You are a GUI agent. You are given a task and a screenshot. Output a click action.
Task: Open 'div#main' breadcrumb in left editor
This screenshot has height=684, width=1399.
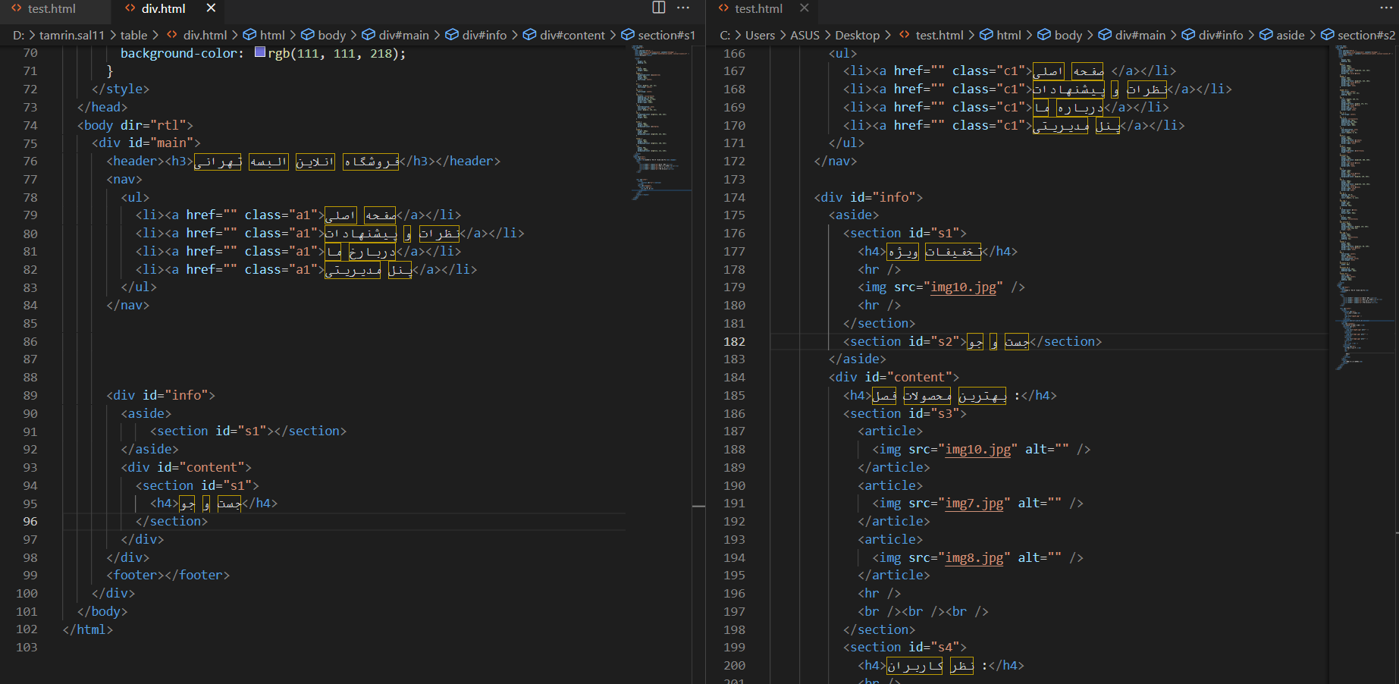pos(404,35)
